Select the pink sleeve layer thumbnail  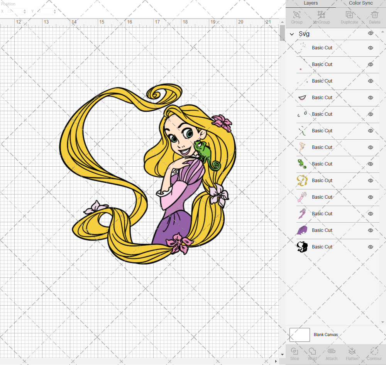tap(302, 197)
